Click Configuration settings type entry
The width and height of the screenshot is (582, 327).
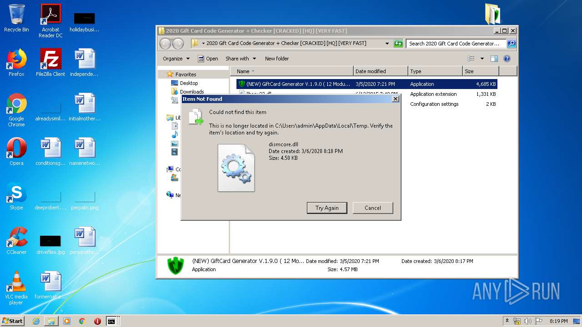click(434, 104)
